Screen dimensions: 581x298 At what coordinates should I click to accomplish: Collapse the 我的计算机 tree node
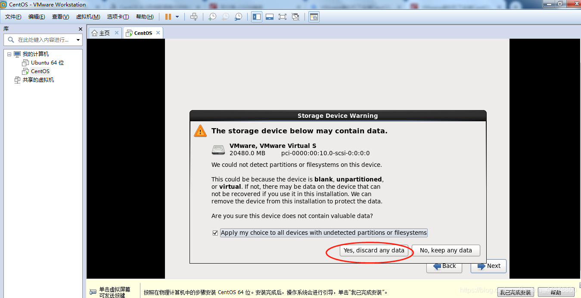(9, 54)
